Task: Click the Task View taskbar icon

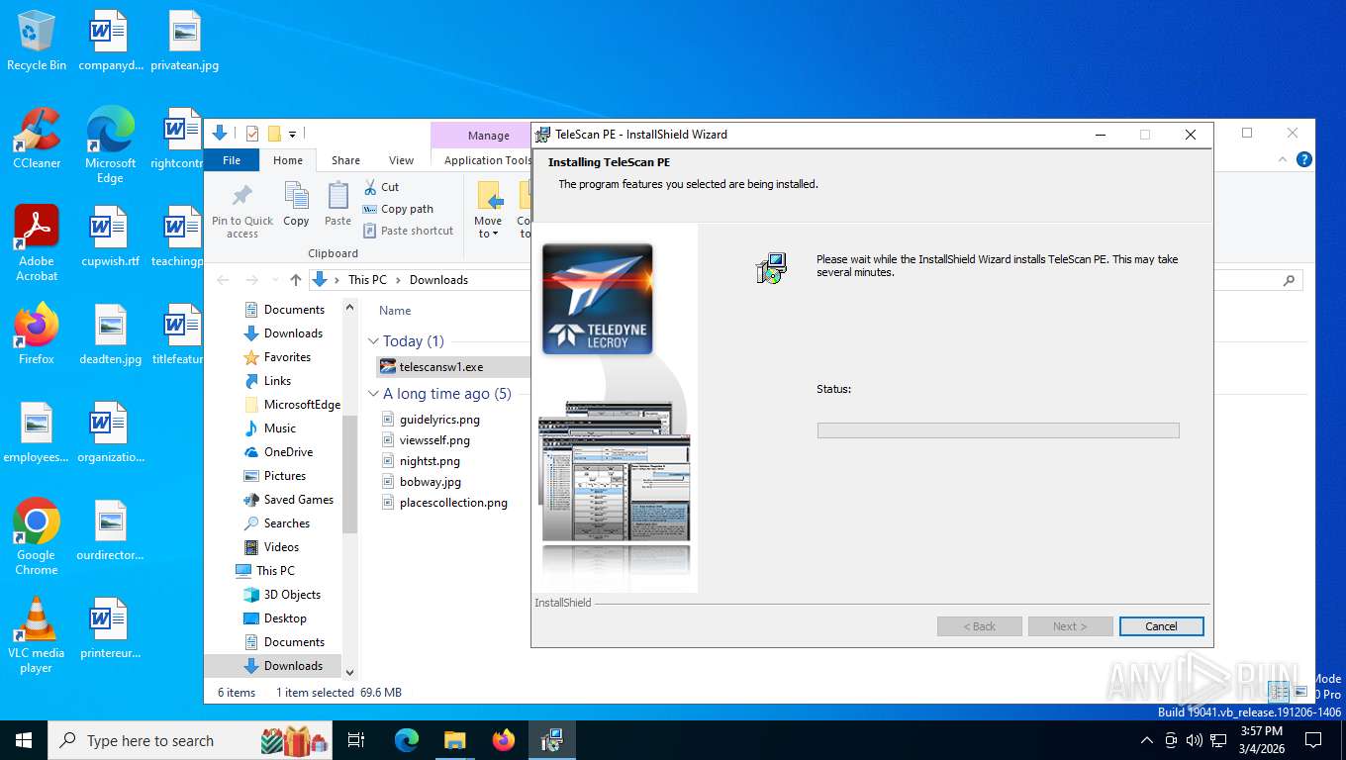Action: click(356, 740)
